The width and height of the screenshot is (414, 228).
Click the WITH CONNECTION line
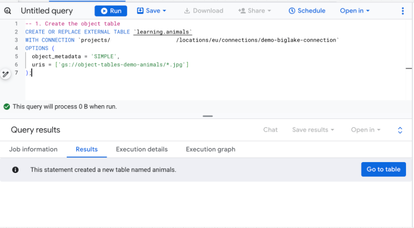tap(182, 40)
